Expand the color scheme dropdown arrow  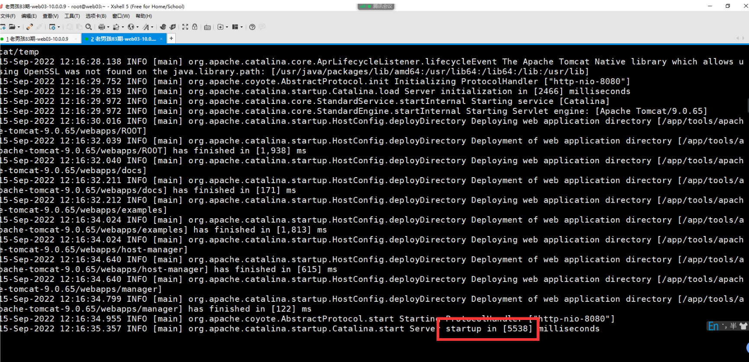pos(123,27)
